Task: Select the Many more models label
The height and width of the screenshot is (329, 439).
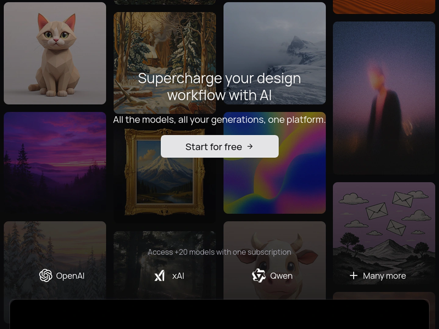Action: point(384,276)
